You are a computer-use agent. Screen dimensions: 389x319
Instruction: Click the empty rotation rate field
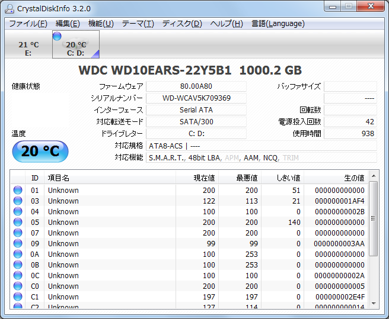tap(350, 110)
